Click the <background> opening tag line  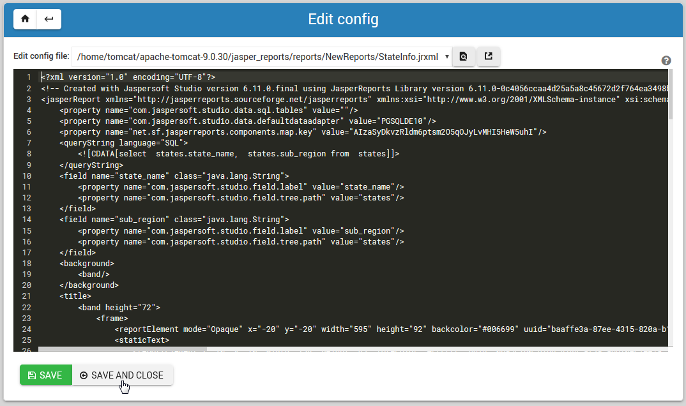87,264
